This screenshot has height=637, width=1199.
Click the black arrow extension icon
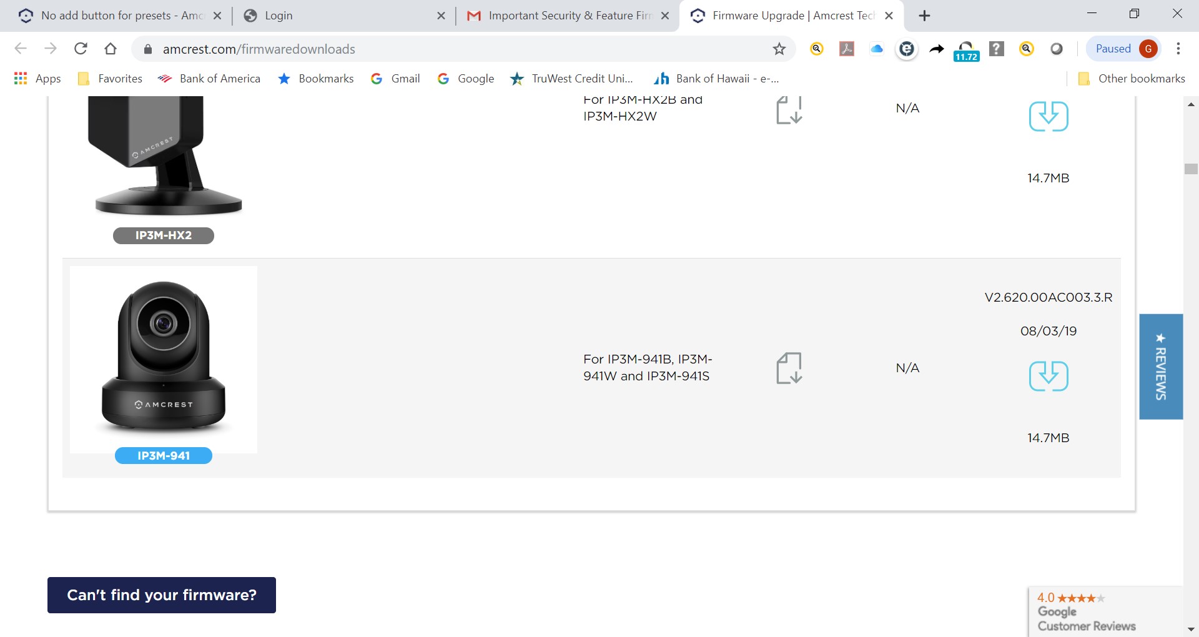[x=937, y=49]
